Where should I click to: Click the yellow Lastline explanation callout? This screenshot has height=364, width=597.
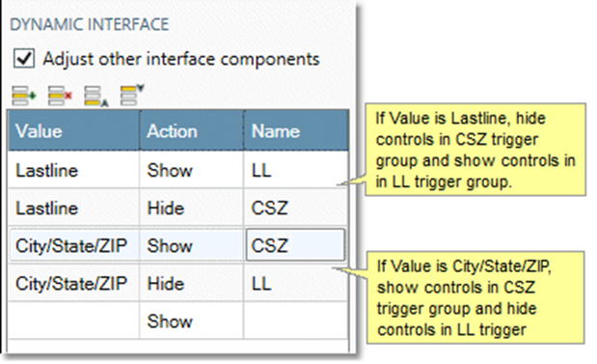[475, 150]
